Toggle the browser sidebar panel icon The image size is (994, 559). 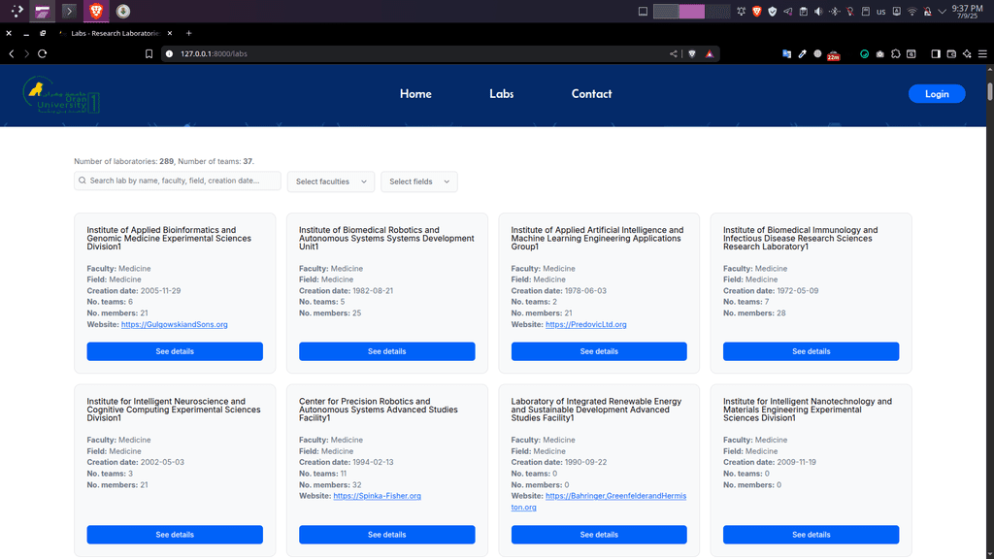936,54
